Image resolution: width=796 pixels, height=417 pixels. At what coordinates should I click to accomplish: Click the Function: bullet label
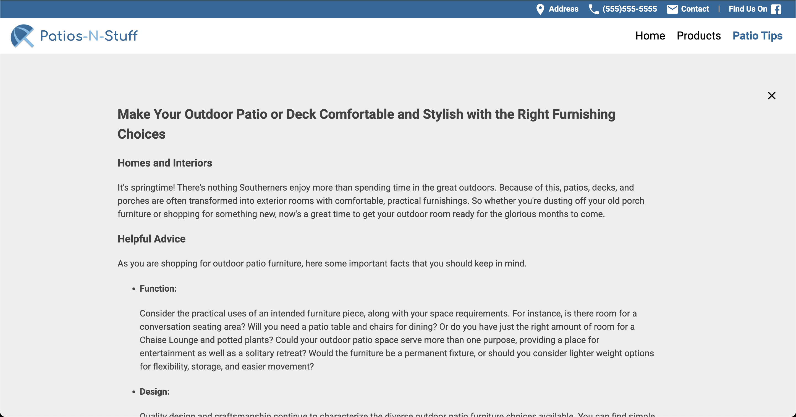158,289
